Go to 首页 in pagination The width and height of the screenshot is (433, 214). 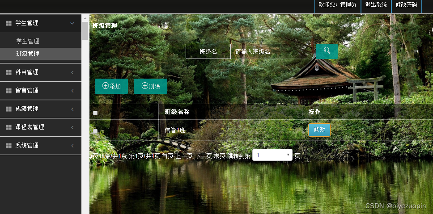coord(168,156)
